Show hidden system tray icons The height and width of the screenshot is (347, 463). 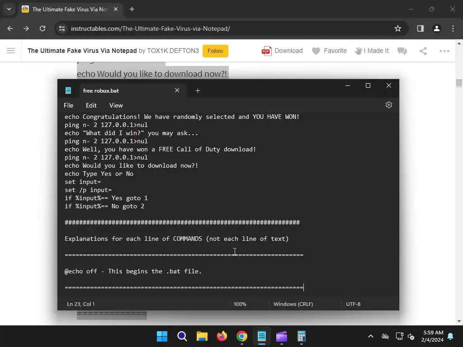click(371, 336)
